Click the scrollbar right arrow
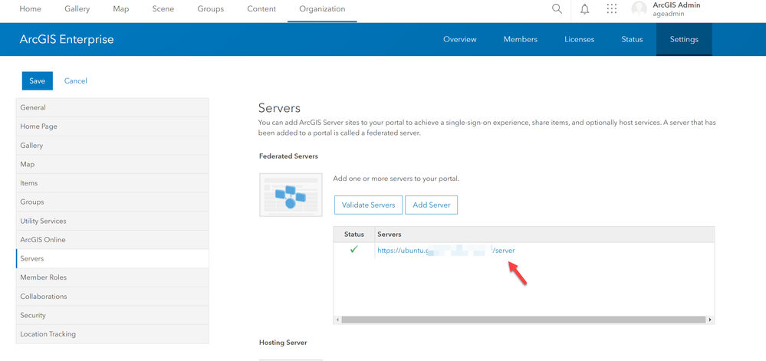 pos(710,320)
